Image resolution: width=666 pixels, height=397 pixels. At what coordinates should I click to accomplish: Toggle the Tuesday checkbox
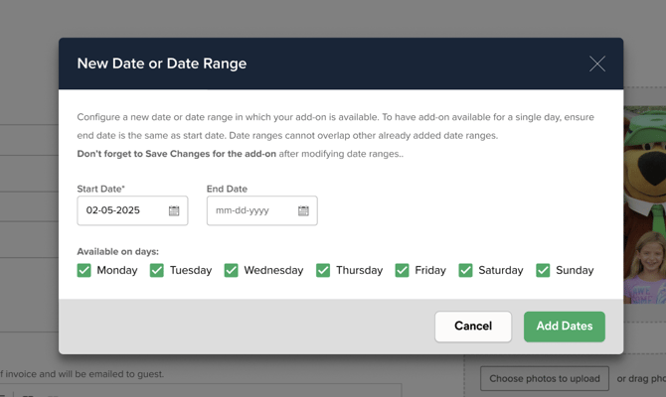pos(157,270)
